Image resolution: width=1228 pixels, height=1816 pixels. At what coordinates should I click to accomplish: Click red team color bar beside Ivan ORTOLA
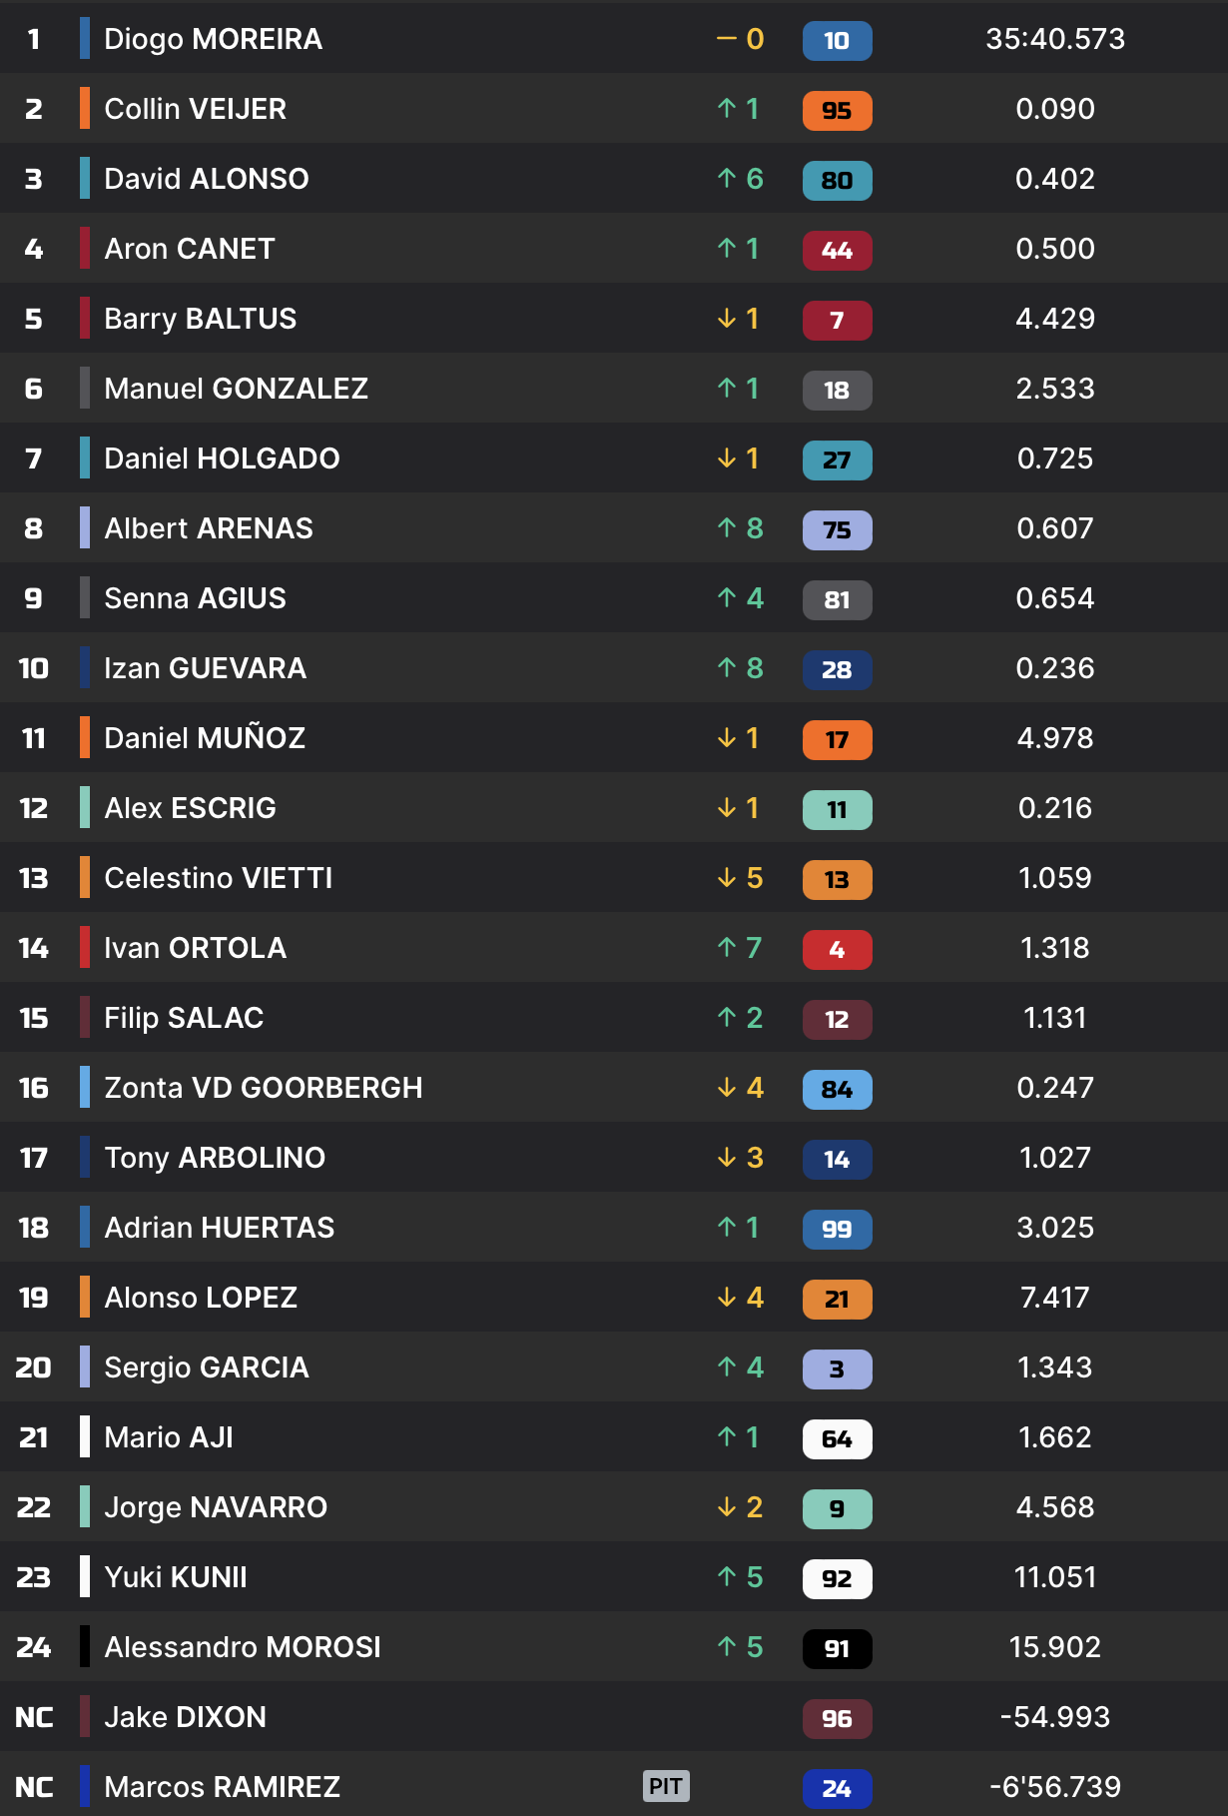click(85, 948)
